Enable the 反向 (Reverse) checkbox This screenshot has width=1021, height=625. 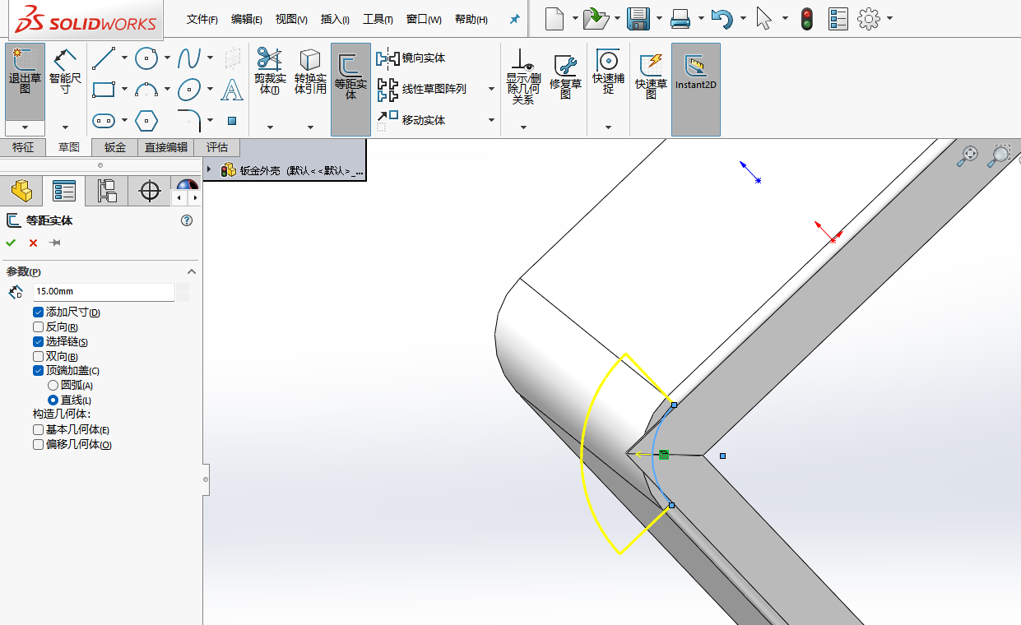pyautogui.click(x=38, y=327)
